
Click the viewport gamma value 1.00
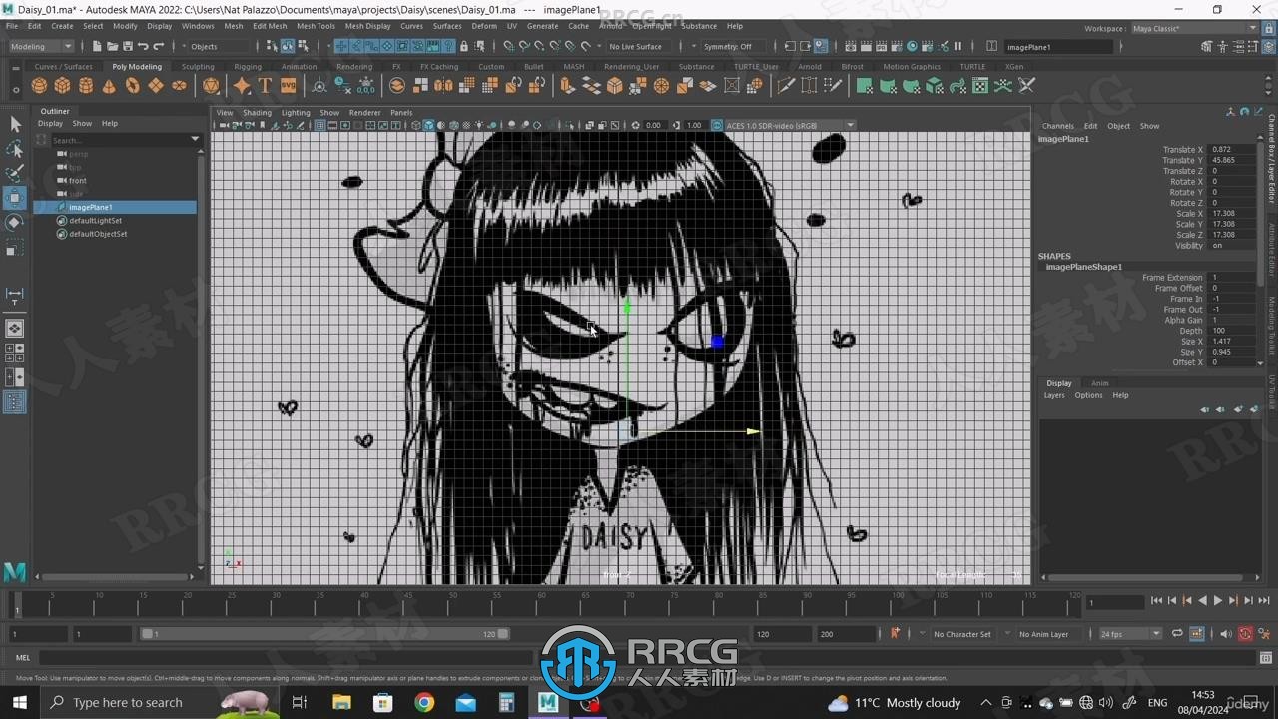694,125
